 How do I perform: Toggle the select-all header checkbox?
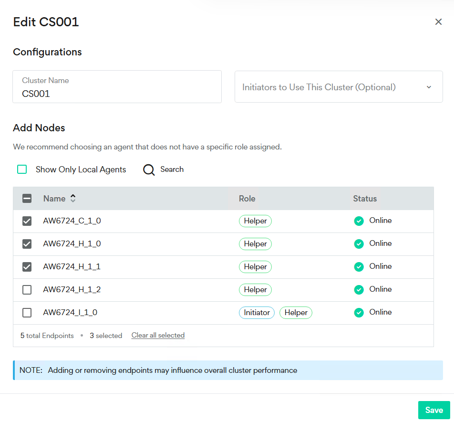coord(27,199)
